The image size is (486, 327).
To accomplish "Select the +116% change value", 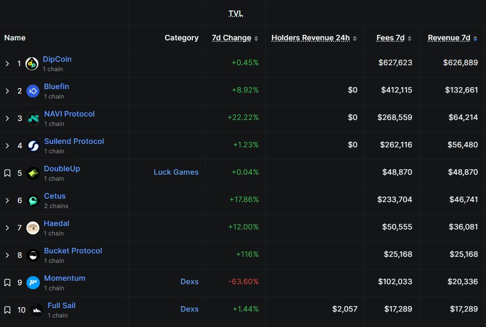I will 247,254.
